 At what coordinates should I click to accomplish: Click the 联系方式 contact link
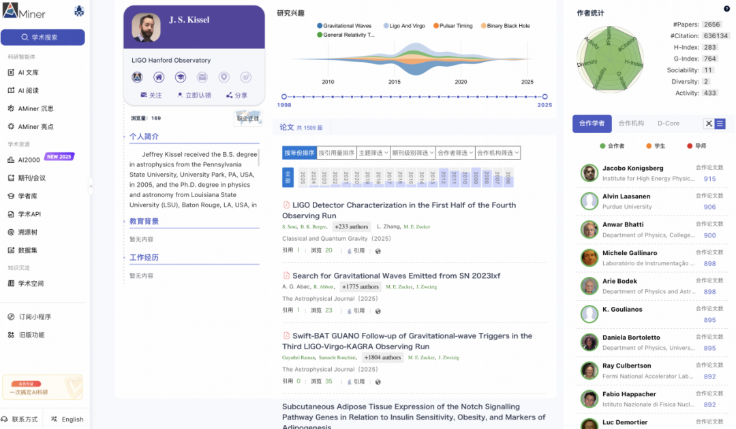click(20, 419)
